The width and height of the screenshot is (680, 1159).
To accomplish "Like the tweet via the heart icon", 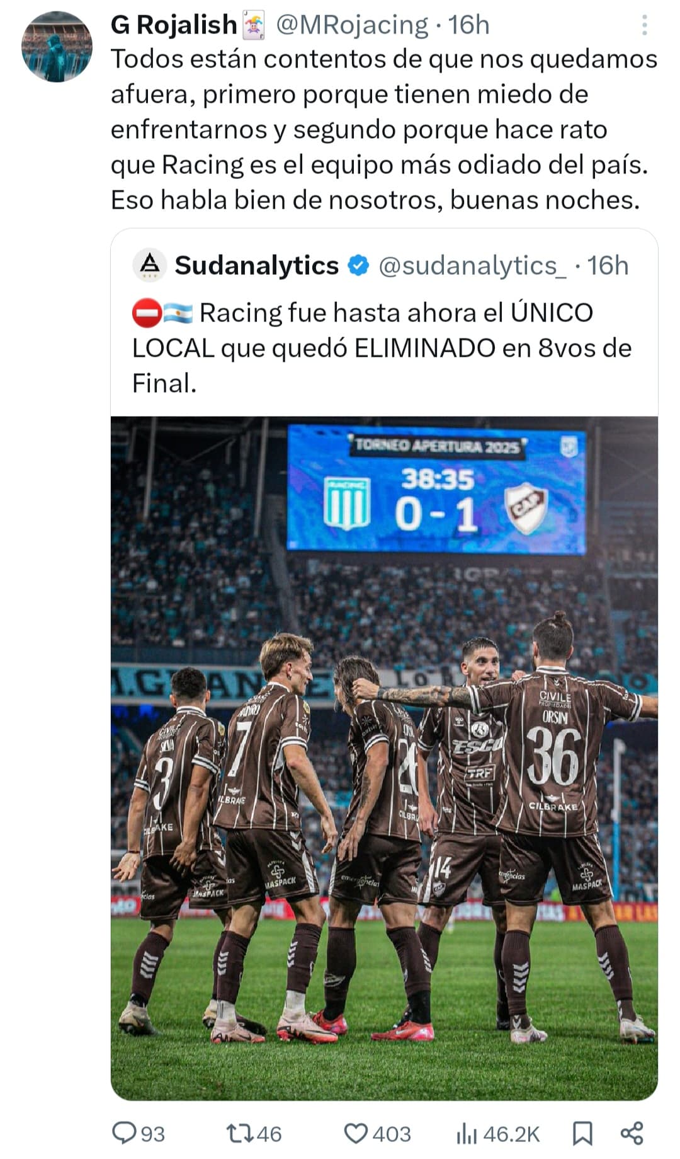I will 356,1133.
